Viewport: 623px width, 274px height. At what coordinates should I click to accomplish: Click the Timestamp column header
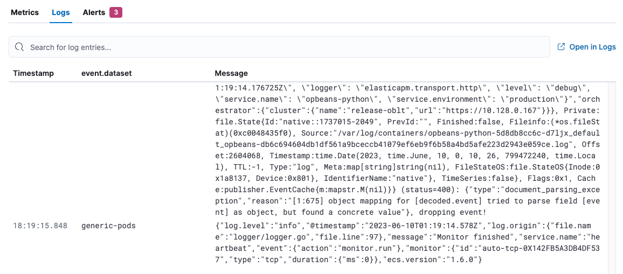pyautogui.click(x=33, y=73)
